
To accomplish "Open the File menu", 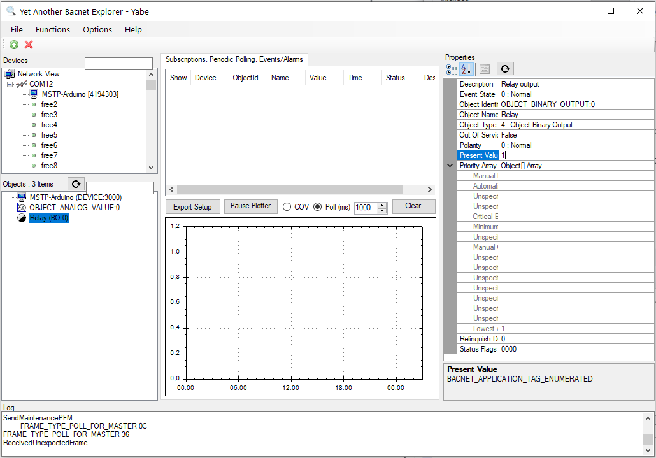I will (17, 30).
